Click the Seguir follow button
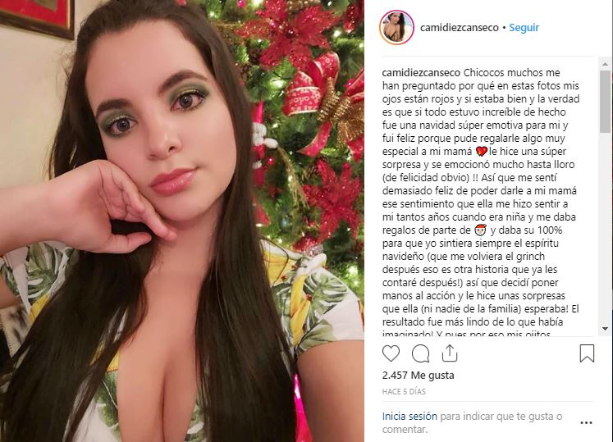Screen dimensions: 613x442 coord(524,28)
